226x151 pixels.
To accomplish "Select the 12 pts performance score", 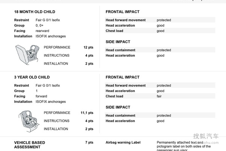I will (x=88, y=48).
